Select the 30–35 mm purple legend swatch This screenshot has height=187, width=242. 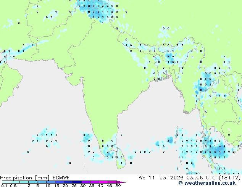pos(86,182)
